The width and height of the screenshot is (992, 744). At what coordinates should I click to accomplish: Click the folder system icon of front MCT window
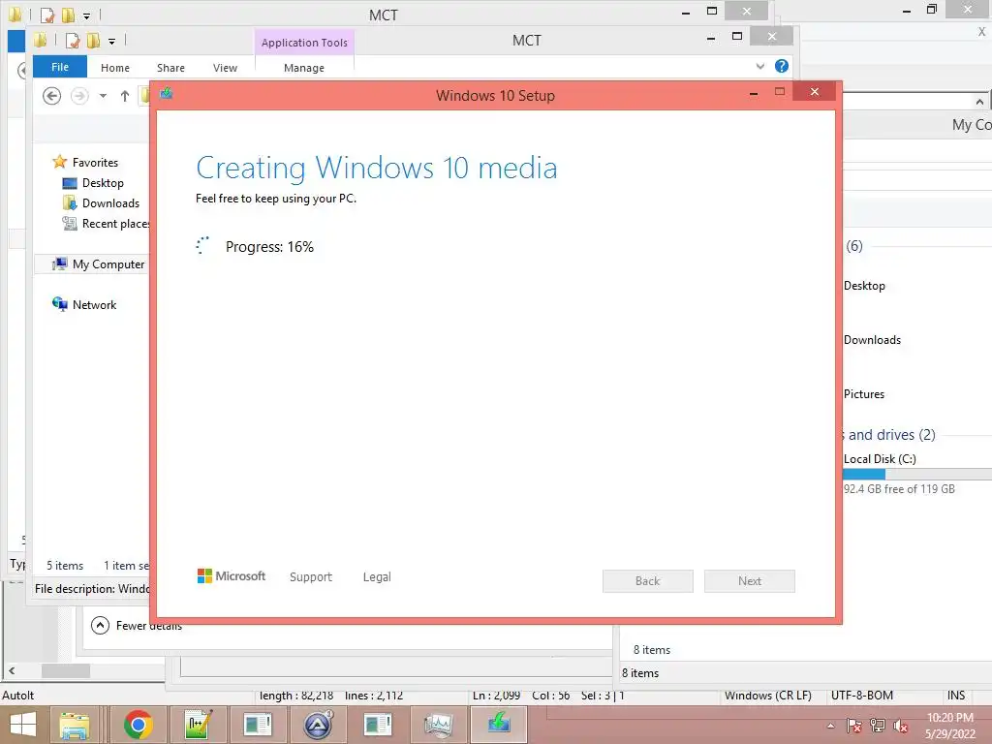[40, 41]
